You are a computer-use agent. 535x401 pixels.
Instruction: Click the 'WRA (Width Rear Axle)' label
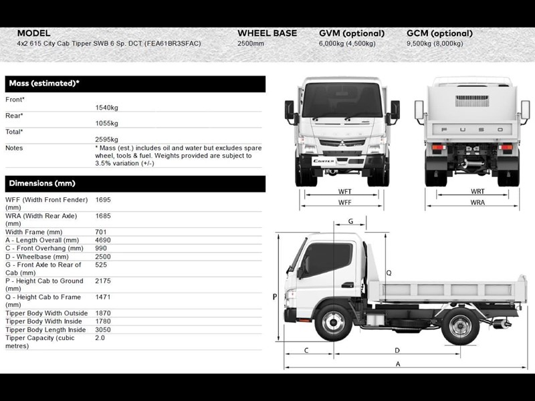(x=41, y=220)
